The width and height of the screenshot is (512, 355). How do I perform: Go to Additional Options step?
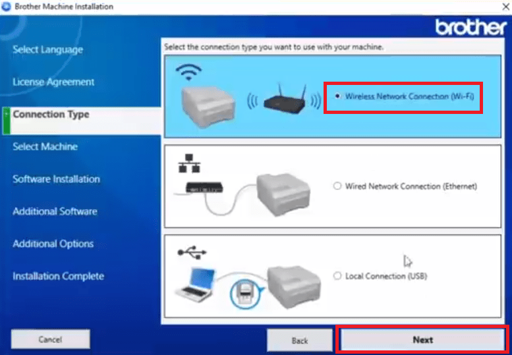pos(53,244)
